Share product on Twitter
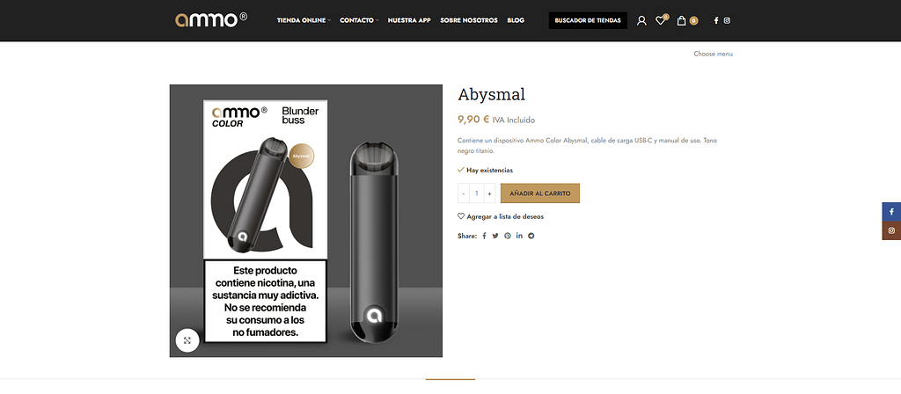 pos(495,236)
